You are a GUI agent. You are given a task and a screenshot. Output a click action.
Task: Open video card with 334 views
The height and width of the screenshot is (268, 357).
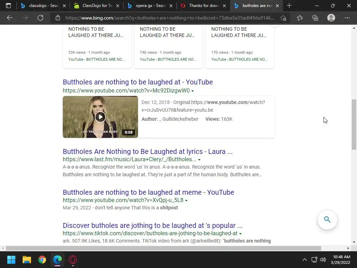point(97,47)
